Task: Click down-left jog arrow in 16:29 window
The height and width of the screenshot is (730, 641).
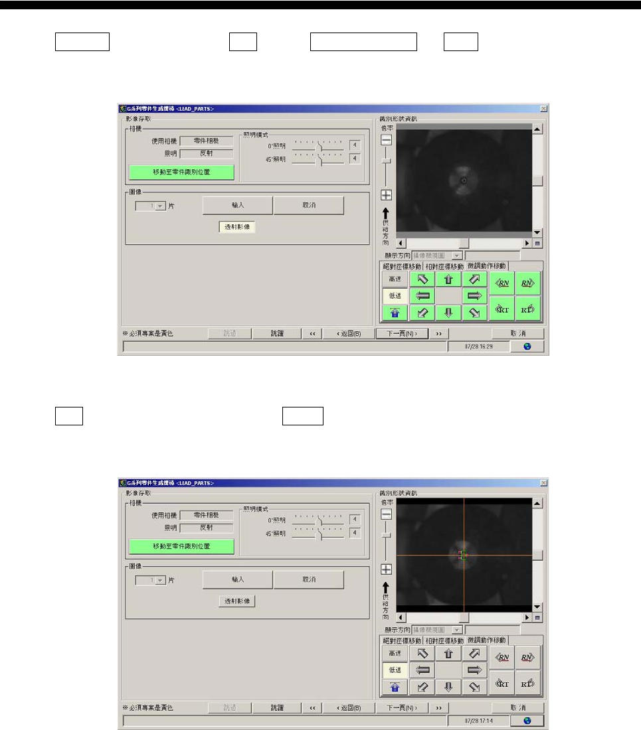Action: pos(422,313)
